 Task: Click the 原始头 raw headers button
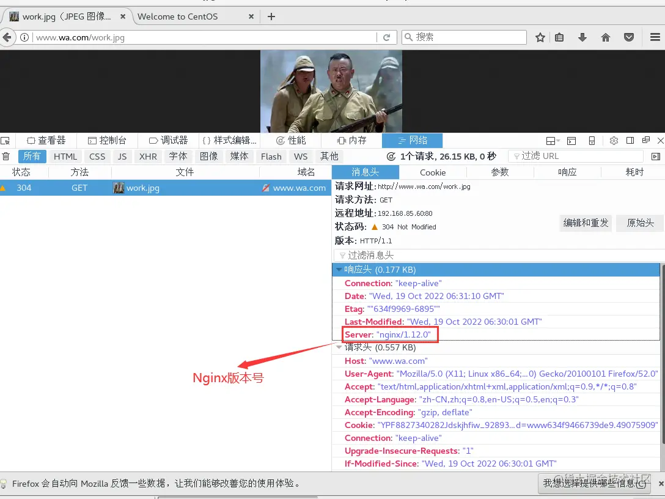639,223
